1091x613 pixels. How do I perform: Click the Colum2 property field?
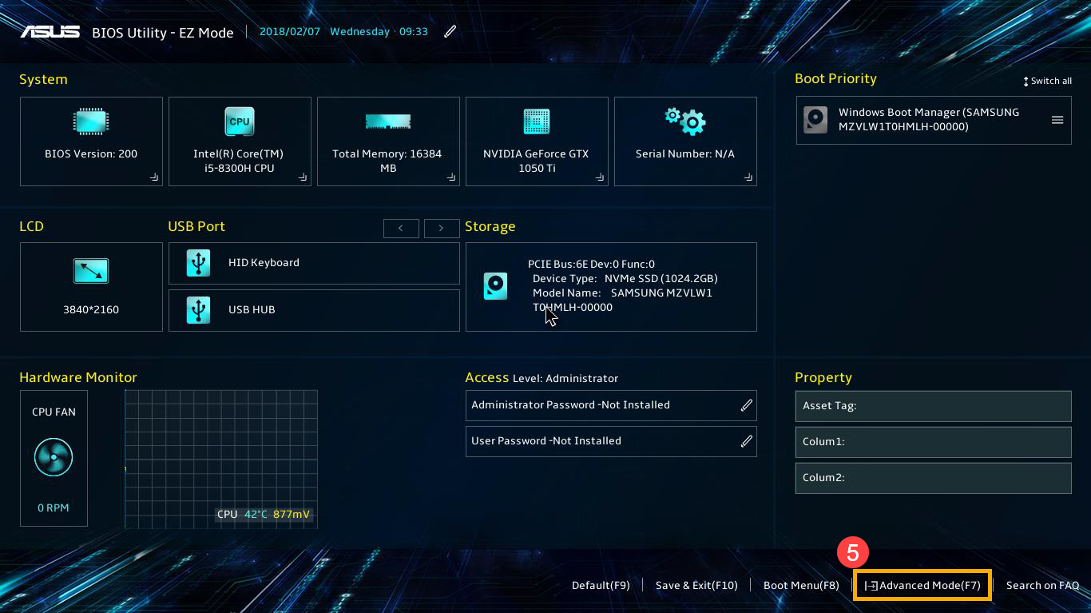[x=933, y=478]
